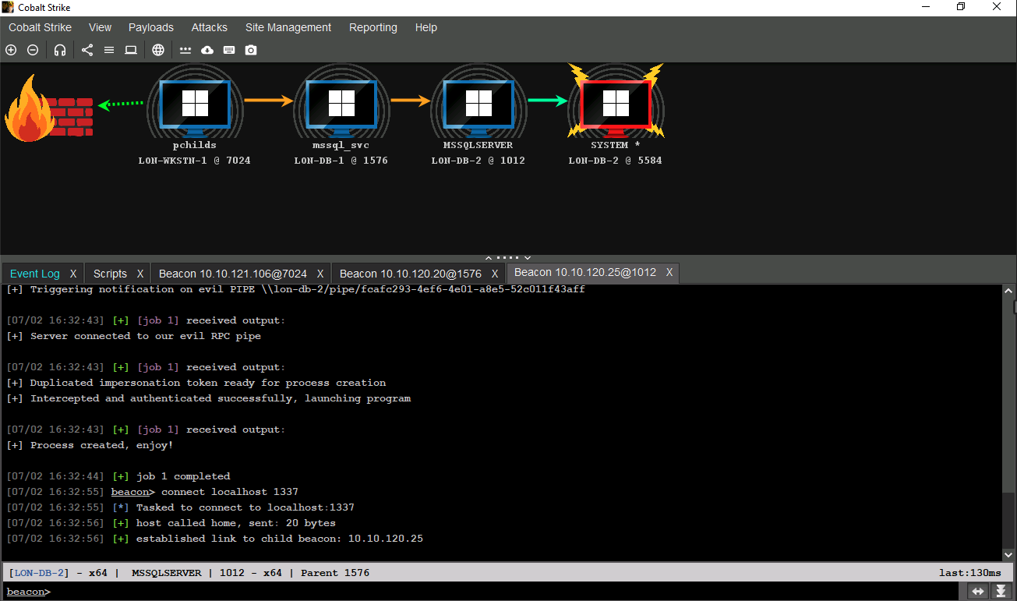Select the red SYSTEM * LON-DB-2 node
The height and width of the screenshot is (601, 1017).
click(x=616, y=103)
